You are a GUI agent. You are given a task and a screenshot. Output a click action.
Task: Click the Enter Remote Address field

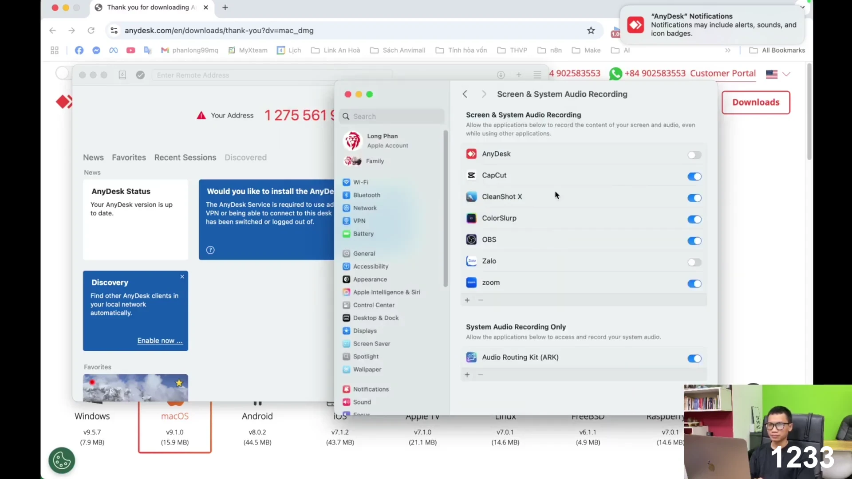[272, 75]
